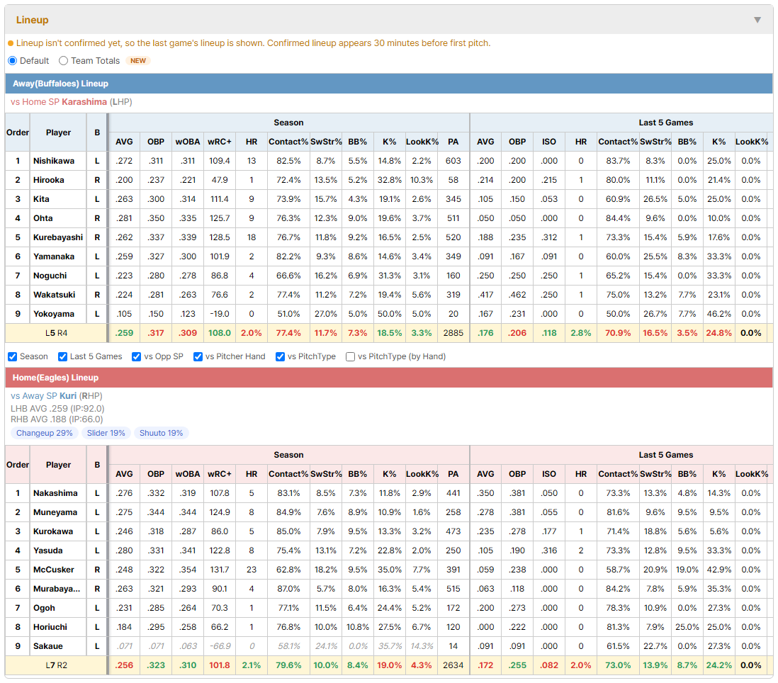Click player name McCusker
778x683 pixels.
54,570
